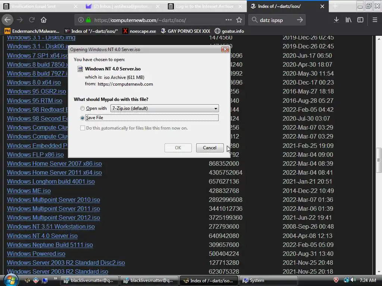The height and width of the screenshot is (286, 382).
Task: Open Windows ME.iso link
Action: 29,191
